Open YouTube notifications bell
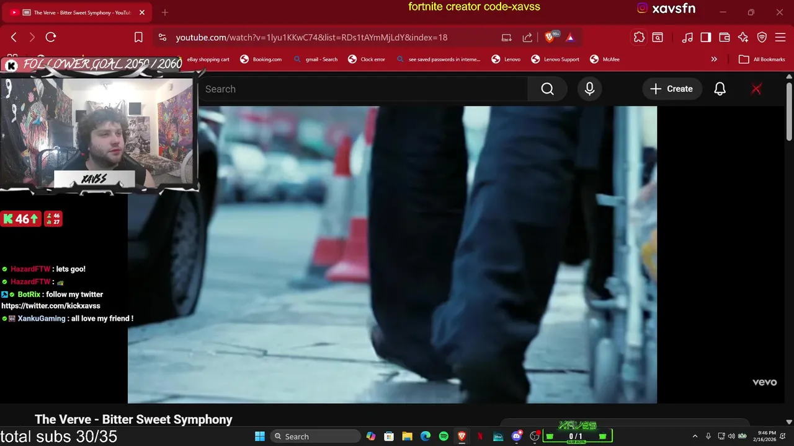The height and width of the screenshot is (446, 794). pos(720,89)
